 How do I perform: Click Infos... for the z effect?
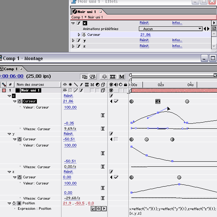(177, 46)
